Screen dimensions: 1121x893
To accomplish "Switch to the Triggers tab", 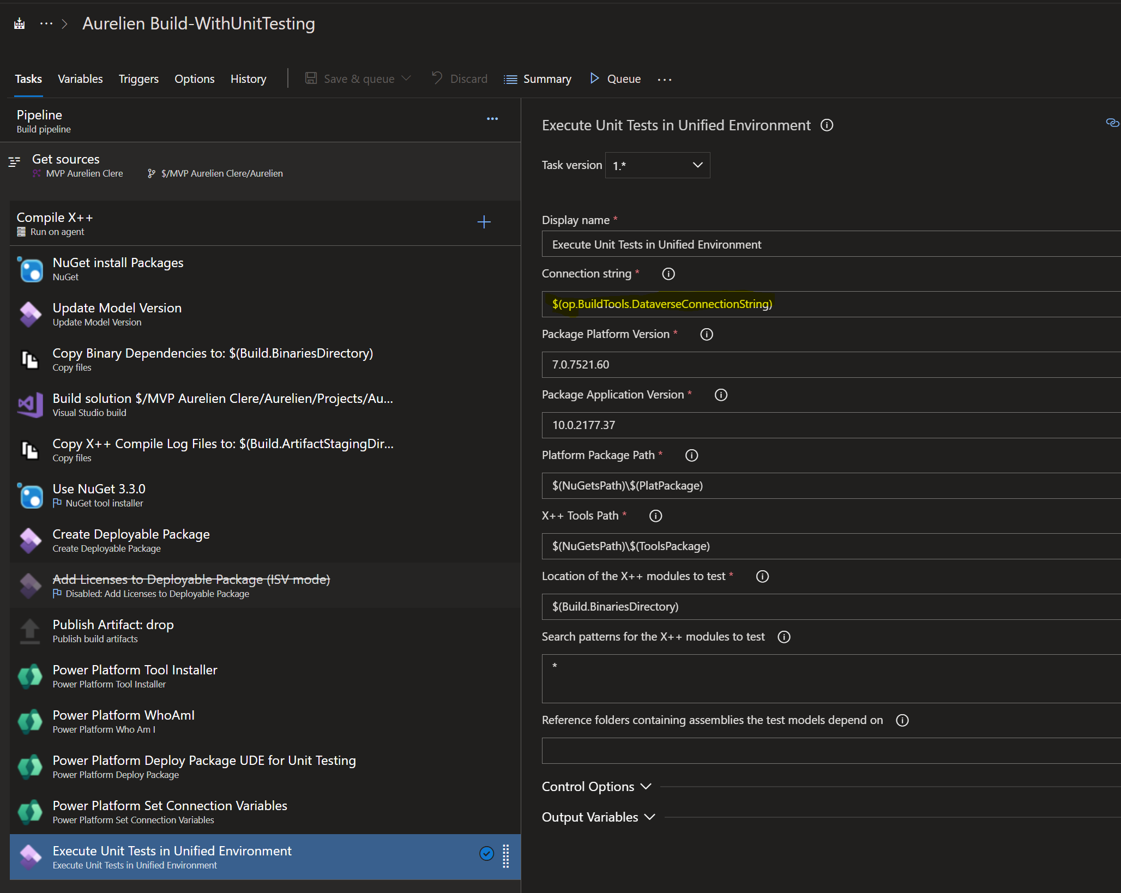I will coord(138,79).
